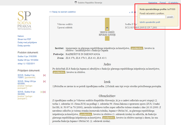Screen dimensions: 181x125
Task: Click highlighted gozdarstvo in Institut row
Action: click(137, 48)
